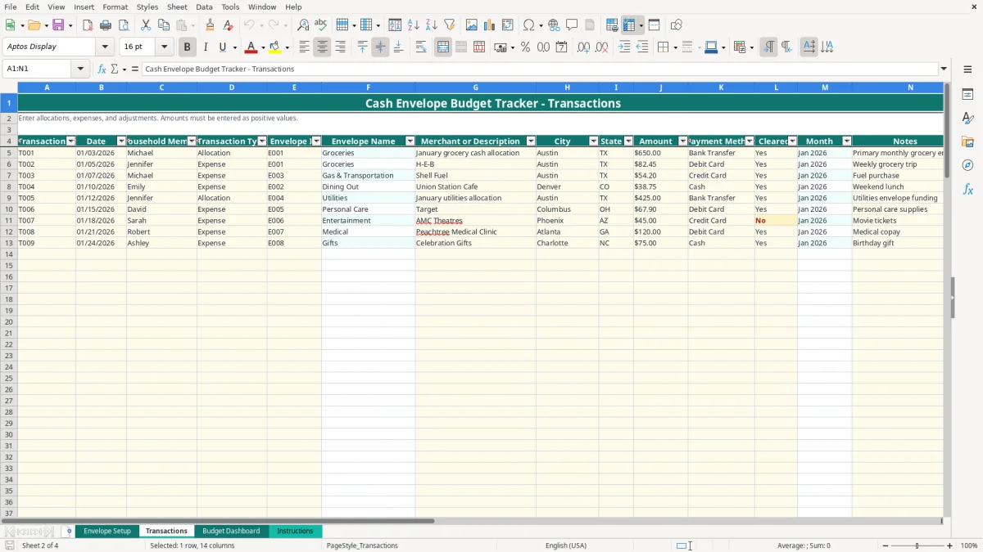Screen dimensions: 983x552
Task: Open the Date column filter dropdown
Action: tap(121, 141)
